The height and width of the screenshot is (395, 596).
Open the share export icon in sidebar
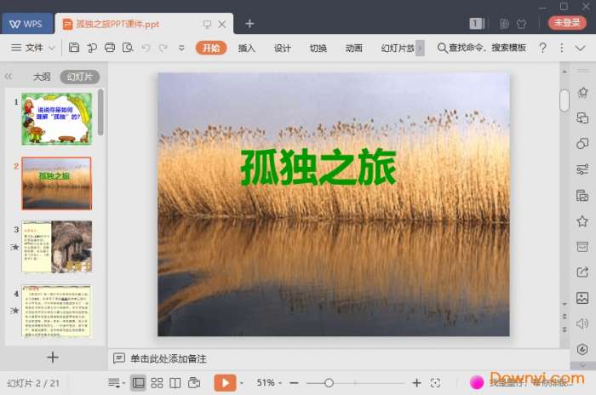582,272
